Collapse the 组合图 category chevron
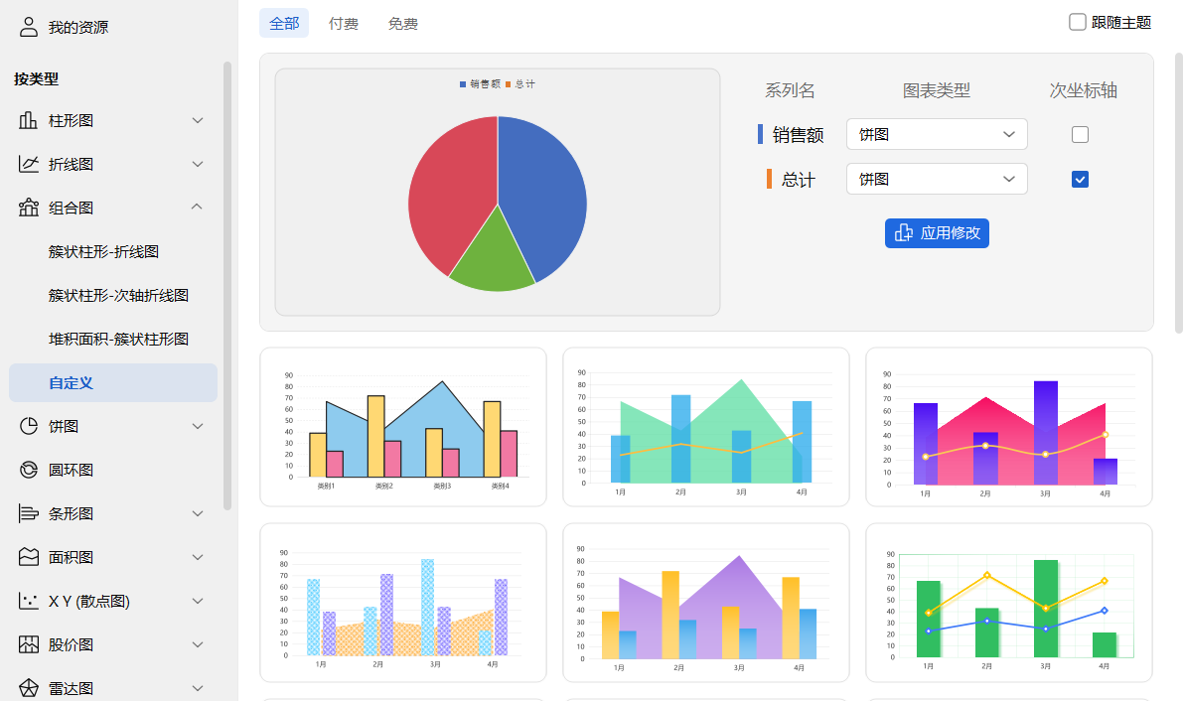Screen dimensions: 1183x701 [x=196, y=208]
